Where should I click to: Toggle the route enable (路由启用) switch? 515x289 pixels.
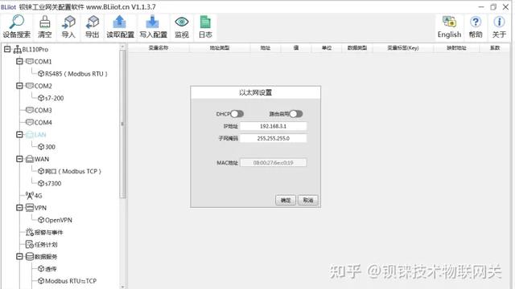tap(296, 114)
